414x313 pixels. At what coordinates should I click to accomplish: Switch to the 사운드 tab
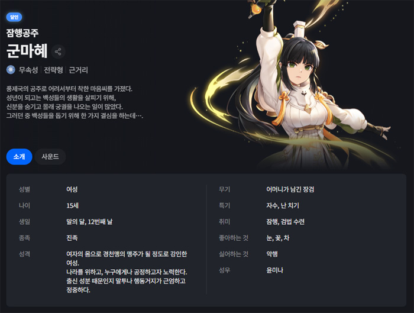(50, 157)
